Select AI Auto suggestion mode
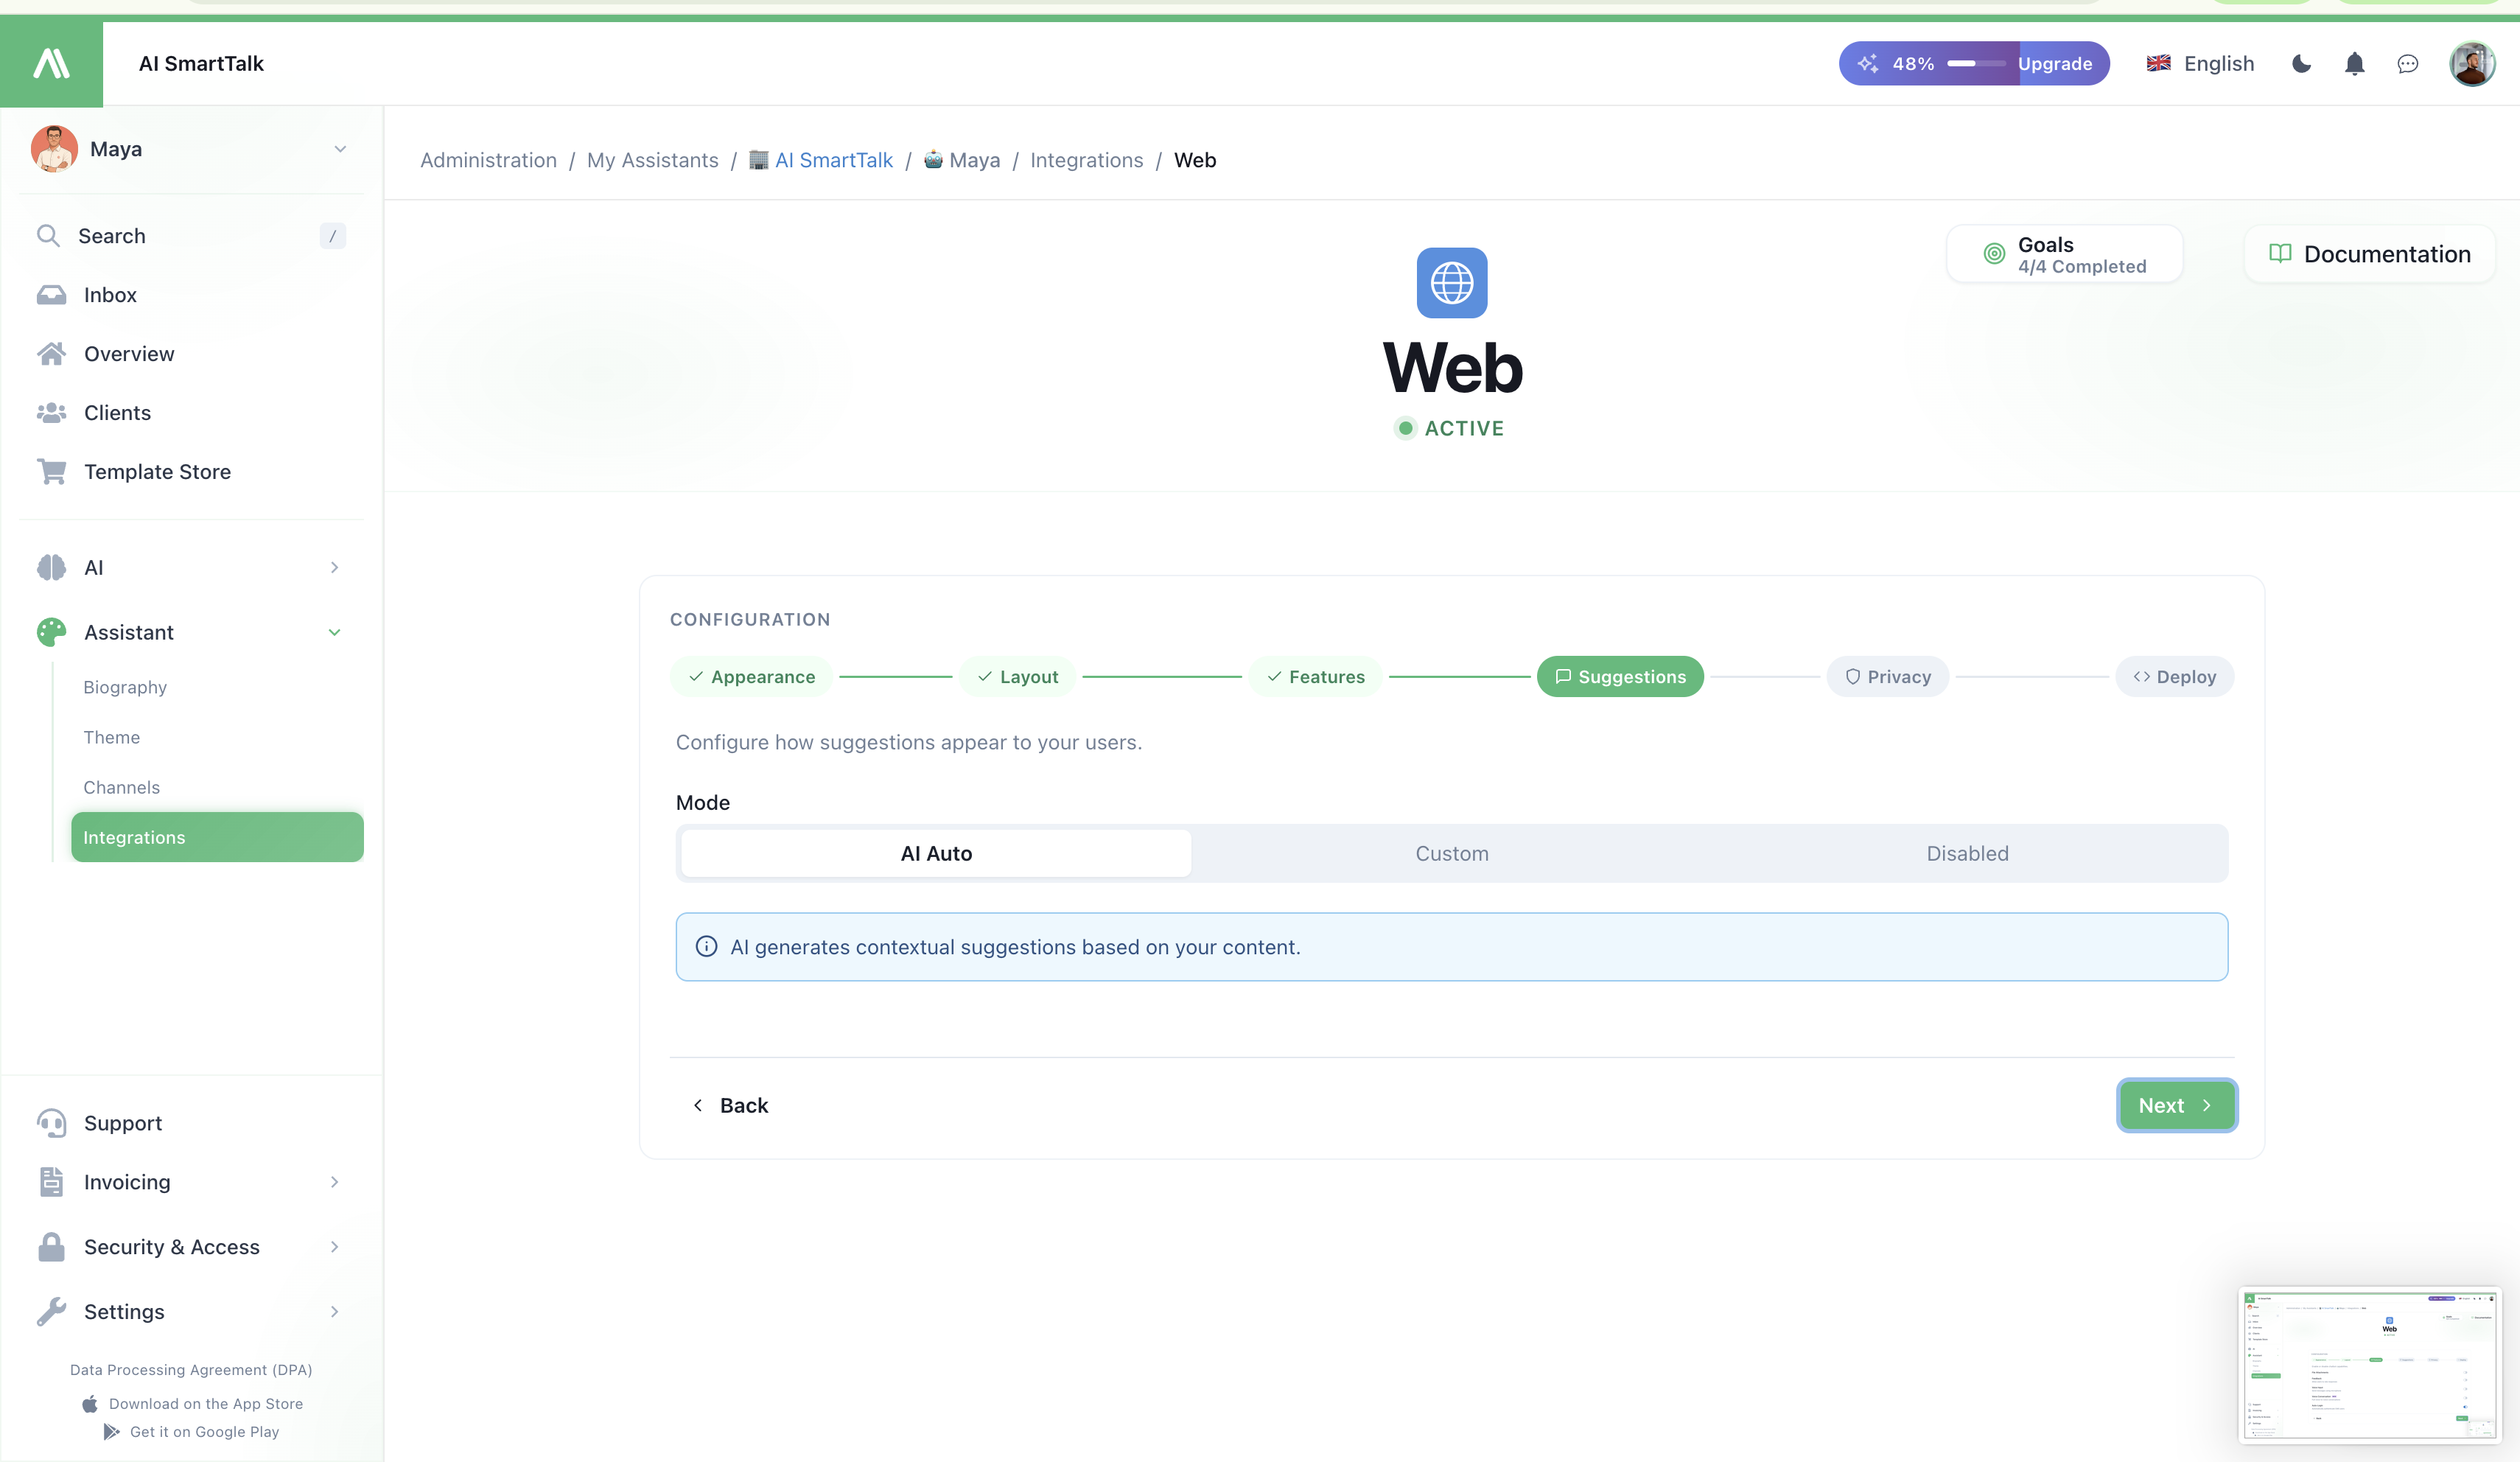The image size is (2520, 1462). click(x=936, y=853)
